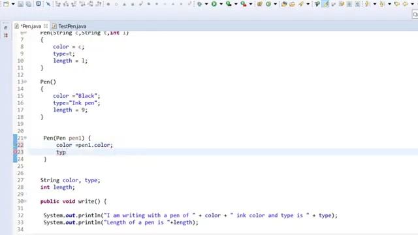Screen dimensions: 418x235
Task: Click the Coverage run icon
Action: click(229, 4)
